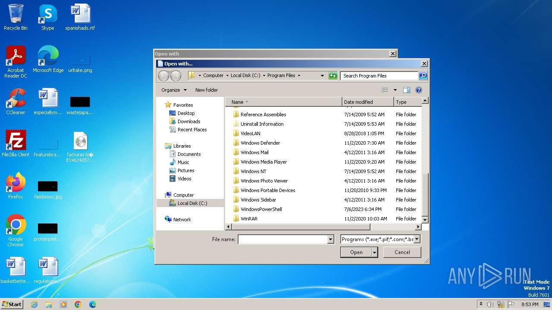Select the Windows Photo Viewer folder
The height and width of the screenshot is (310, 552).
coord(264,181)
